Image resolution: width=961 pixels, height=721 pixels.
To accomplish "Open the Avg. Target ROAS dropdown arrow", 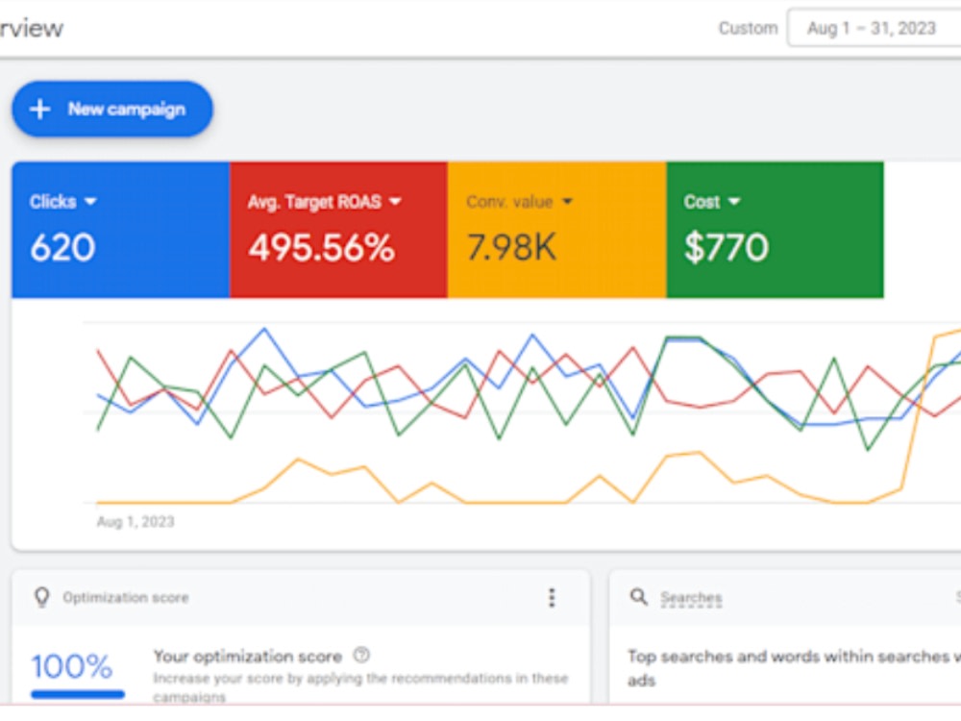I will pyautogui.click(x=395, y=201).
